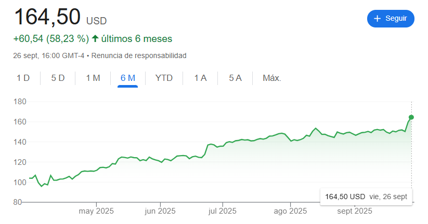Image resolution: width=428 pixels, height=224 pixels.
Task: Click the green upward arrow icon
Action: click(x=95, y=39)
